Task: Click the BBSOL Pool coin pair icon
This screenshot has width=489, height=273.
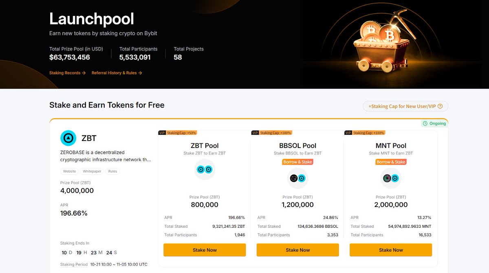Action: coord(297,178)
